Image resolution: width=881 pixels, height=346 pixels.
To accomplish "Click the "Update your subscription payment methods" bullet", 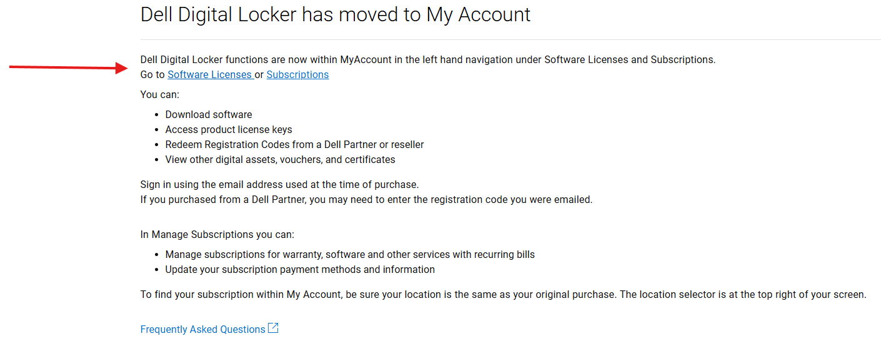I will point(300,270).
